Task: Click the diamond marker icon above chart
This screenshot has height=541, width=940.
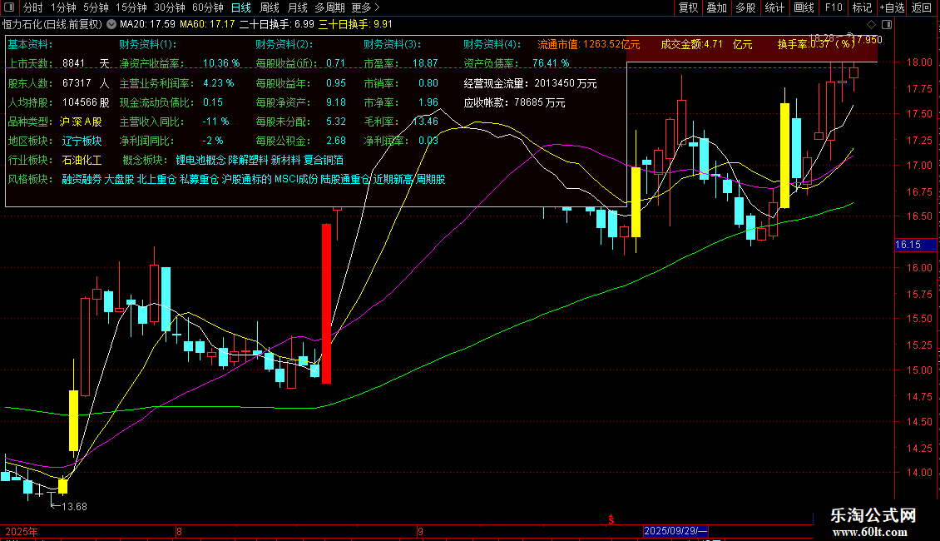Action: [871, 25]
